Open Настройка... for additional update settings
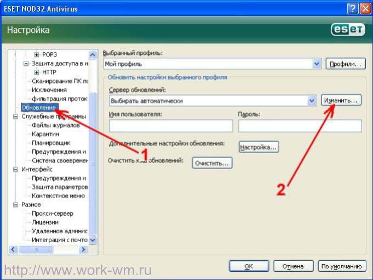373x280 pixels. point(259,147)
